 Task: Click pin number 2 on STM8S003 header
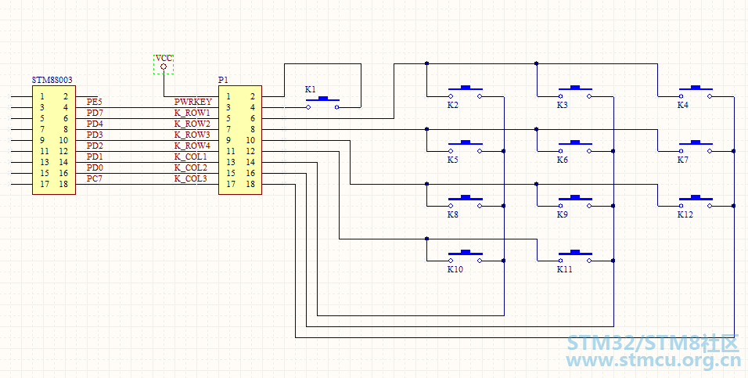(66, 96)
